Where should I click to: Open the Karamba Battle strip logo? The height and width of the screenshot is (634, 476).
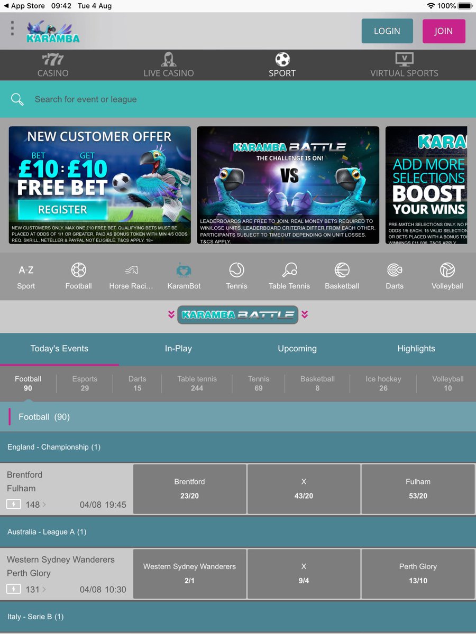238,315
